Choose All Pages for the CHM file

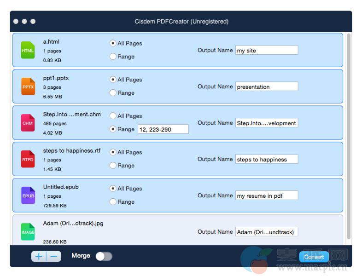click(113, 116)
